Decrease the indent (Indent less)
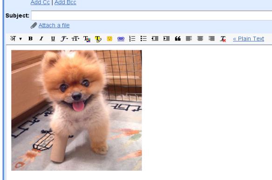Screen dimensions: 272x180 155,39
